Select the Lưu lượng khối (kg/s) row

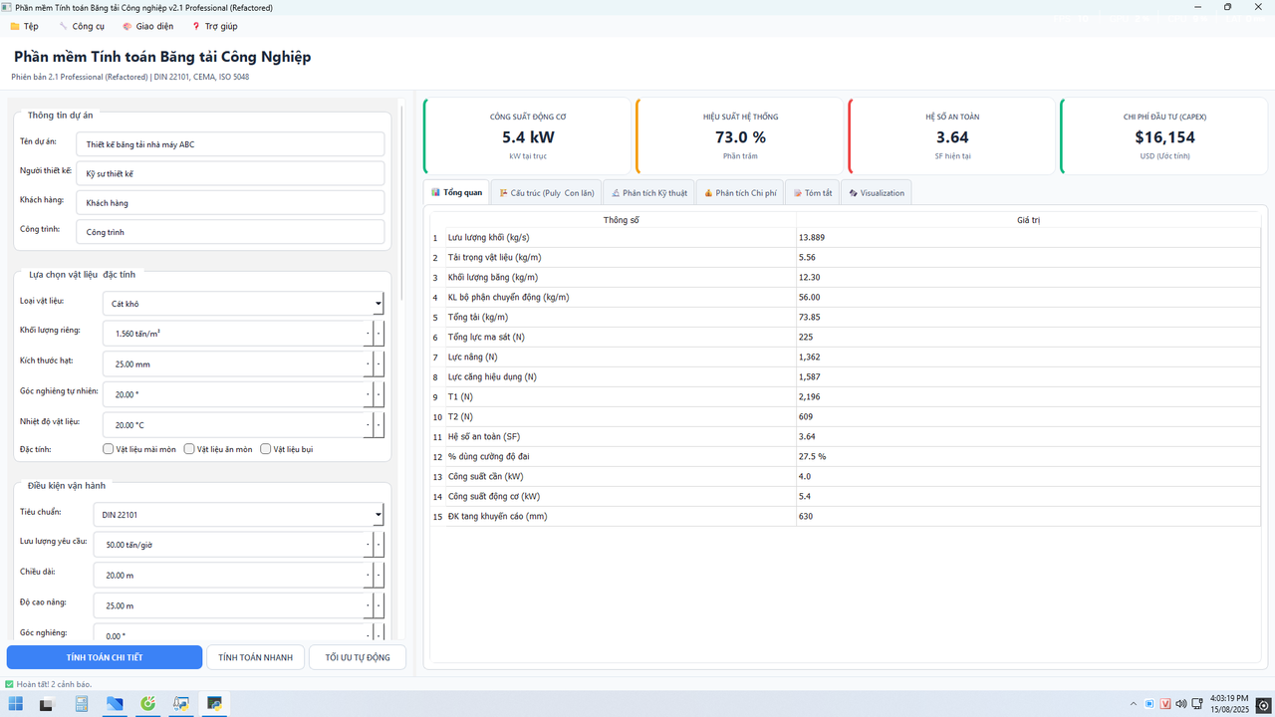(846, 237)
